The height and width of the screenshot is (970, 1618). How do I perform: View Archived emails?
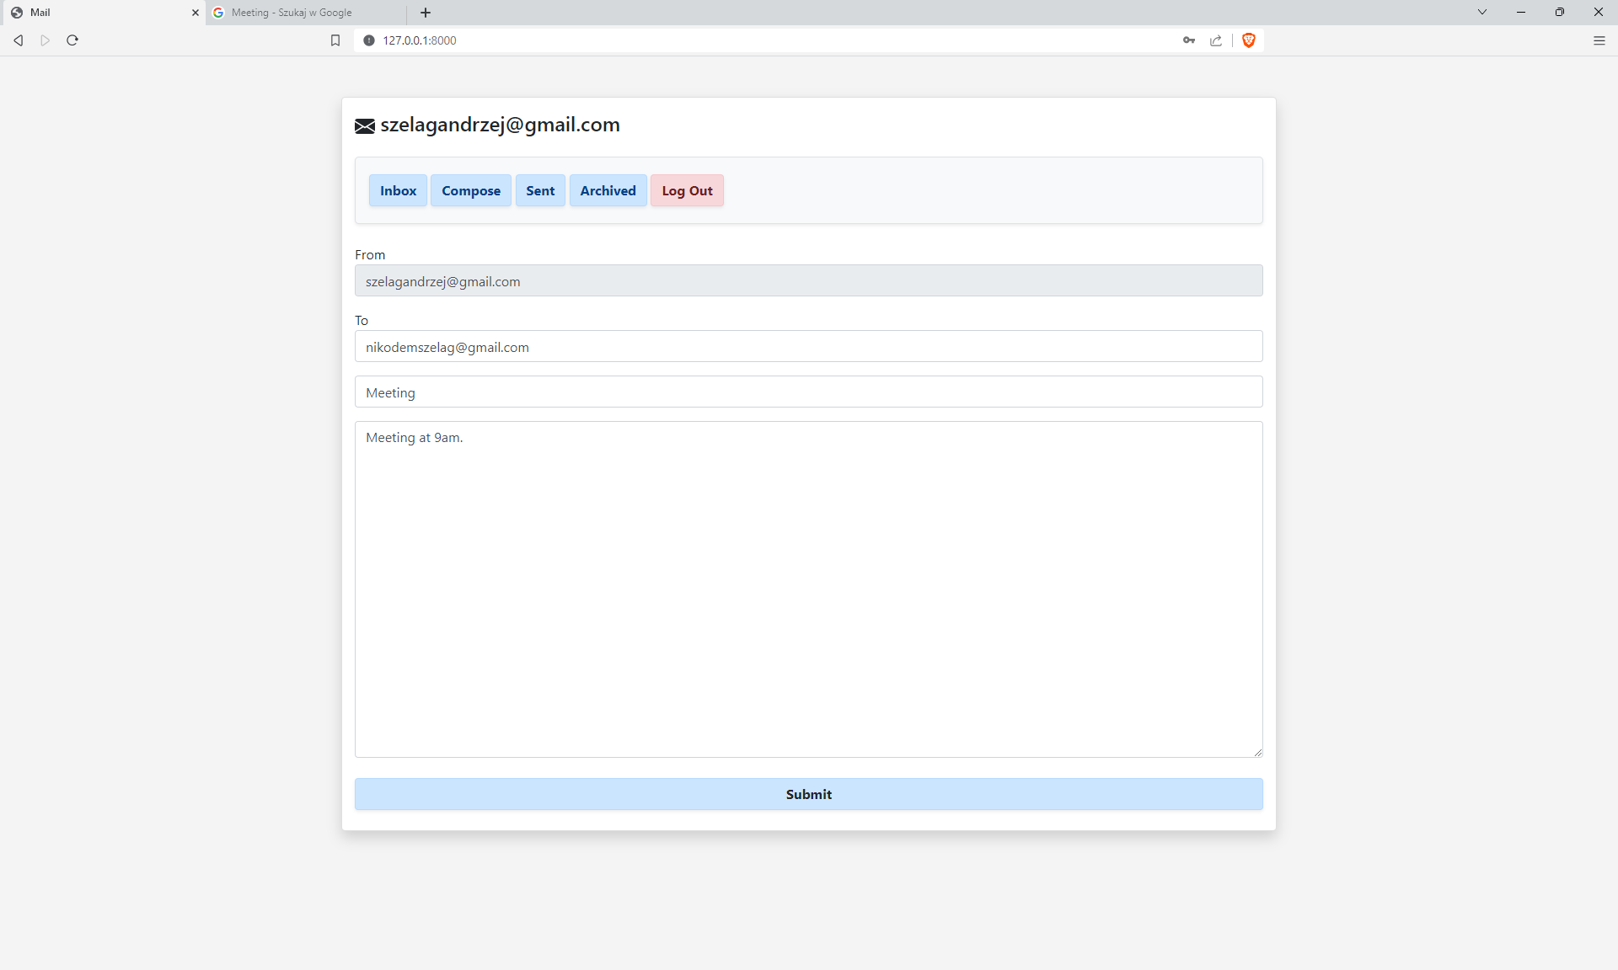608,191
